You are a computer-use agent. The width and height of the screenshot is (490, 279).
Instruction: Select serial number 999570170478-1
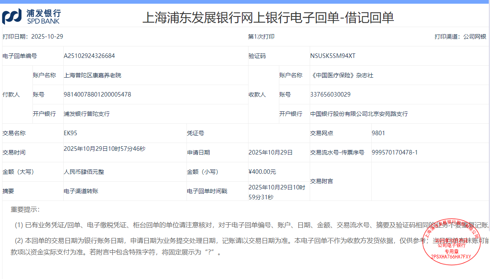coord(394,152)
